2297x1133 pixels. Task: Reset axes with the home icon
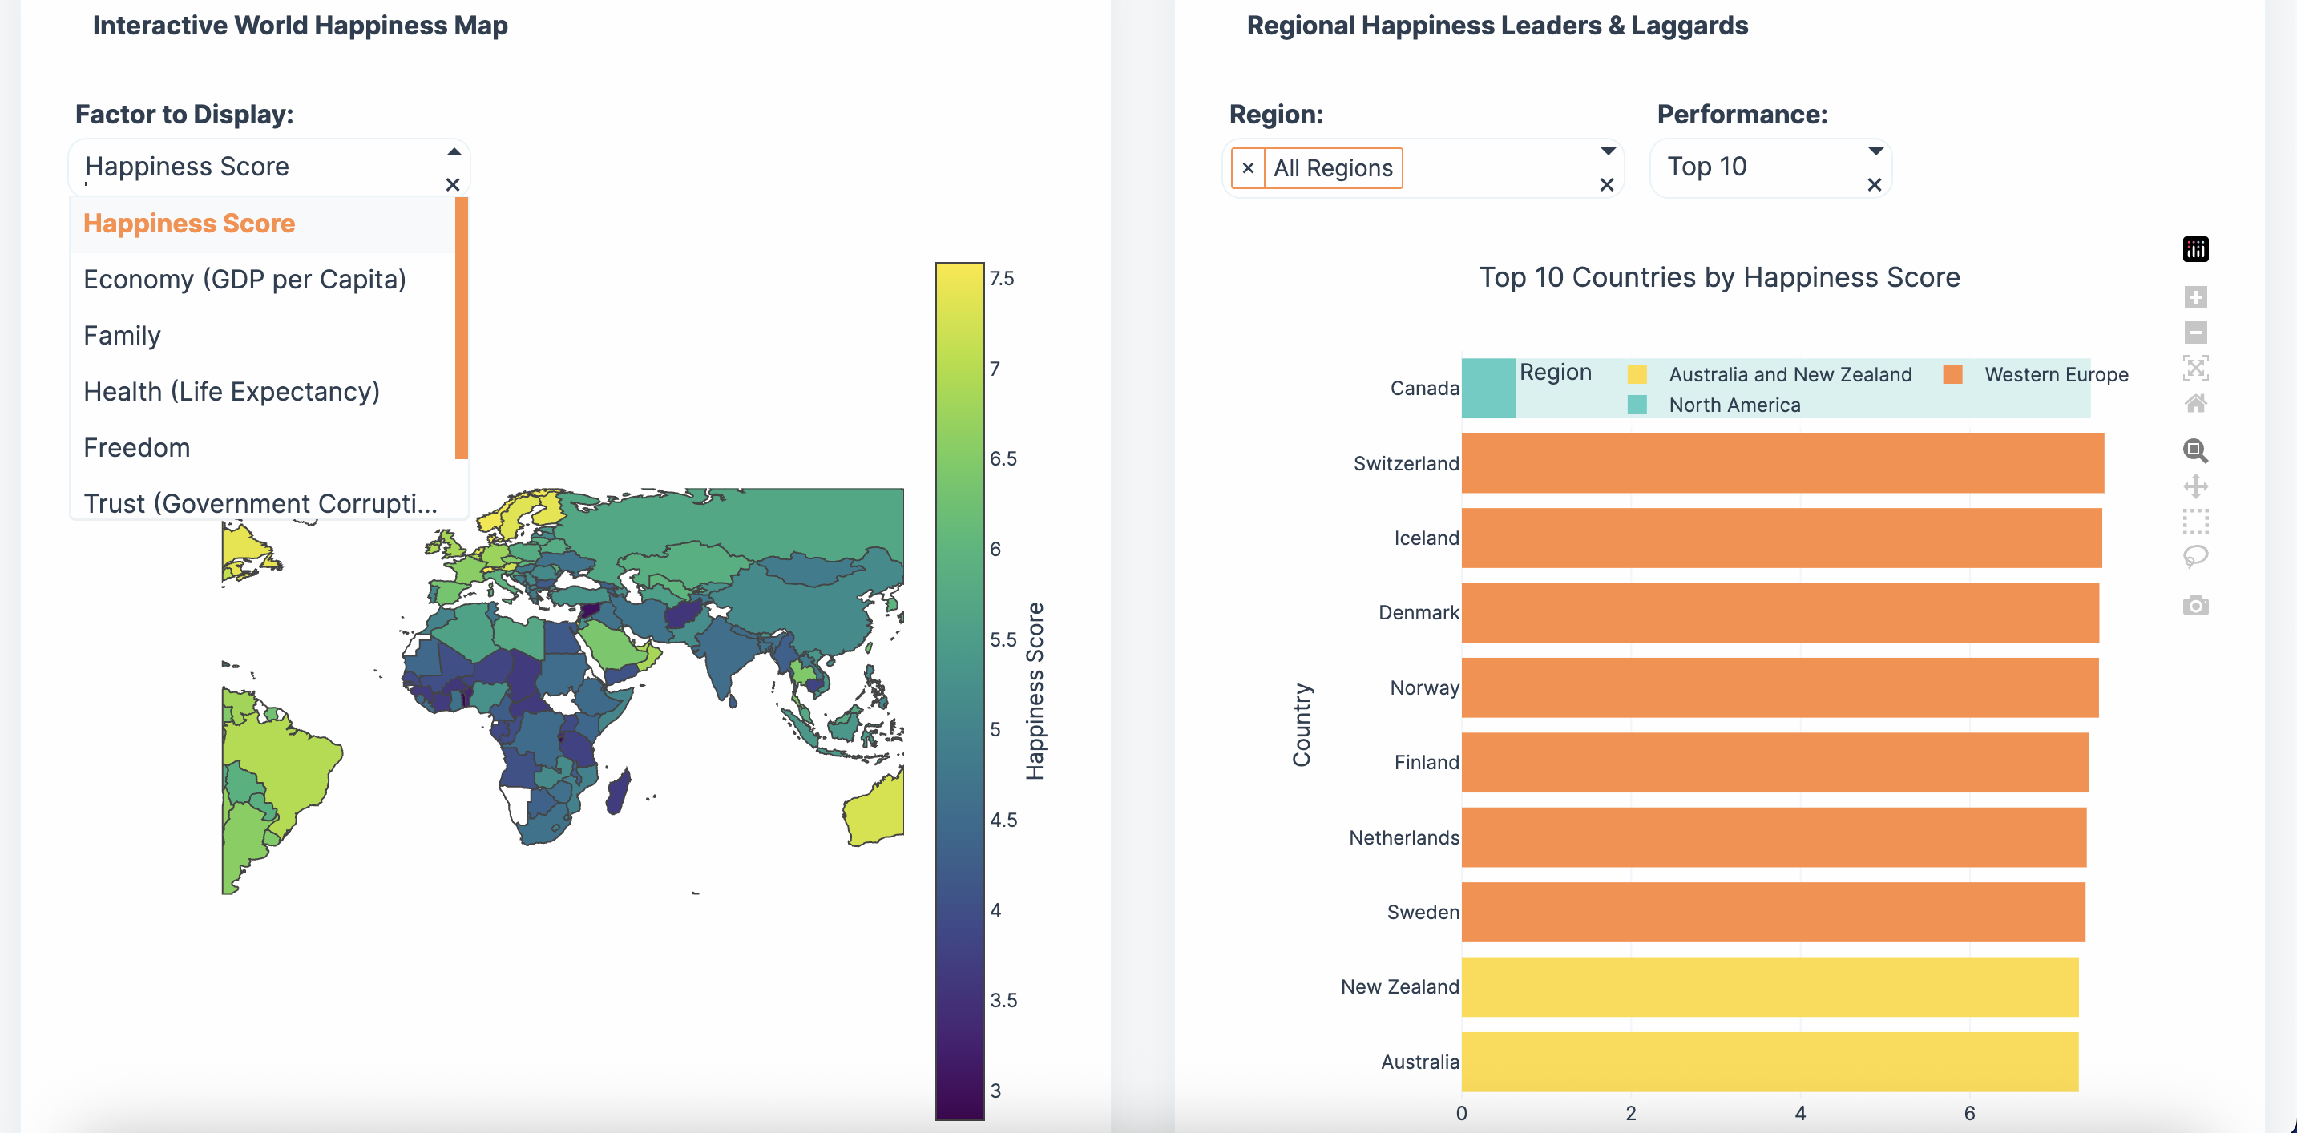(x=2195, y=403)
